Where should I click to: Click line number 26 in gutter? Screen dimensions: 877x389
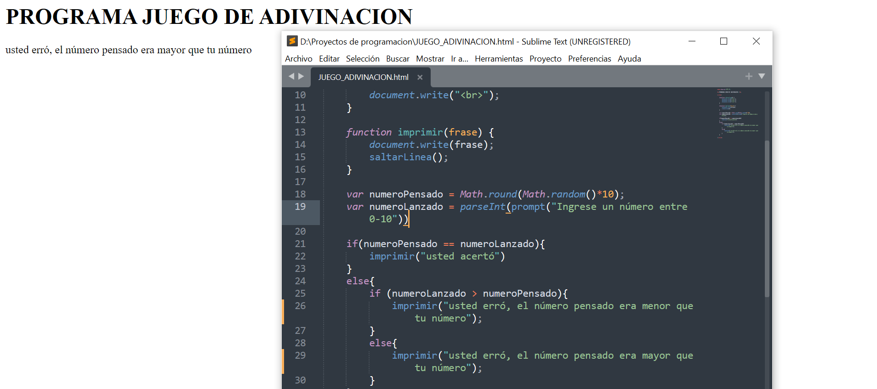coord(300,306)
